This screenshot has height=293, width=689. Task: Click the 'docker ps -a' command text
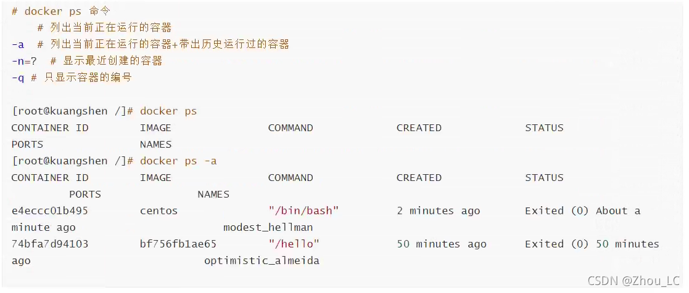[178, 161]
